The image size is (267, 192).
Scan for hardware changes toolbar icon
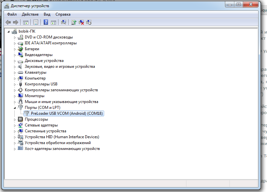pyautogui.click(x=64, y=22)
